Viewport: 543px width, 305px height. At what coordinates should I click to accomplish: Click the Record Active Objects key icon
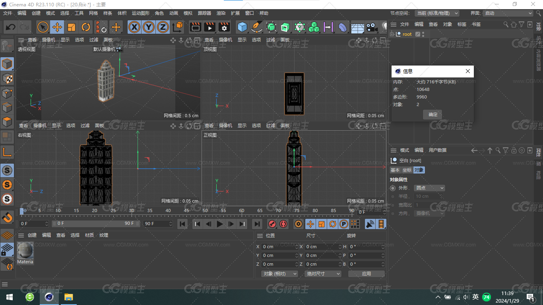coord(272,224)
